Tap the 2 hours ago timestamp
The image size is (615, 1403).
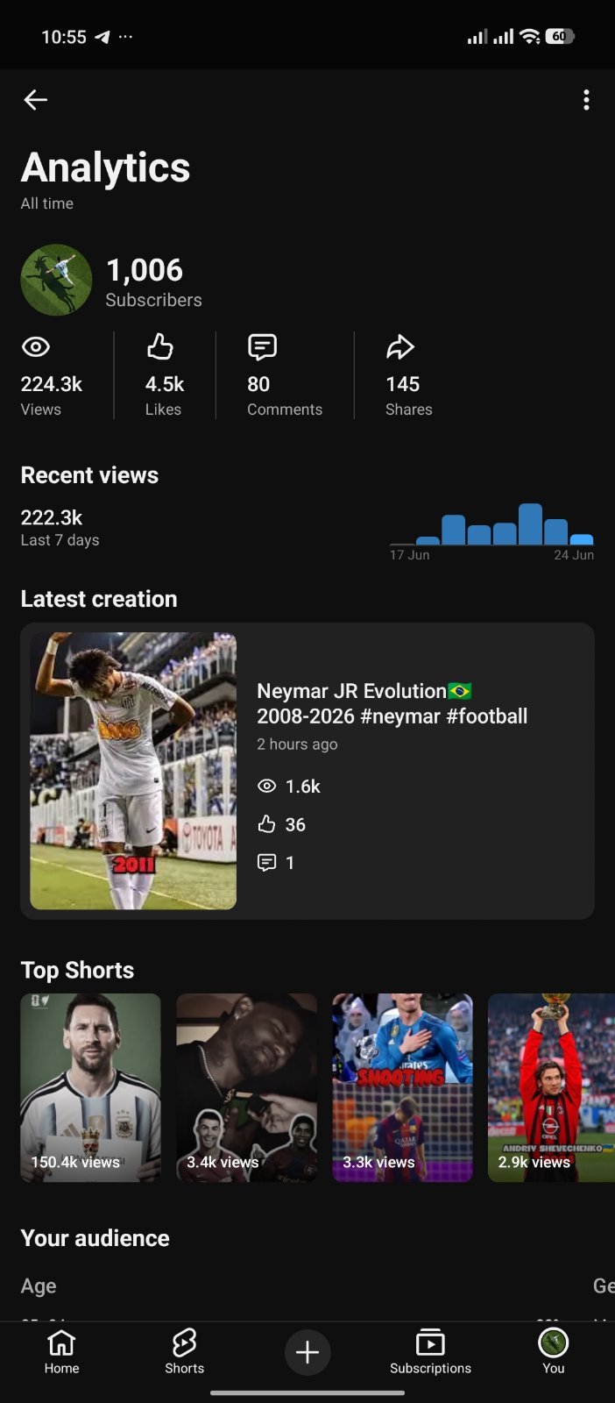tap(297, 744)
